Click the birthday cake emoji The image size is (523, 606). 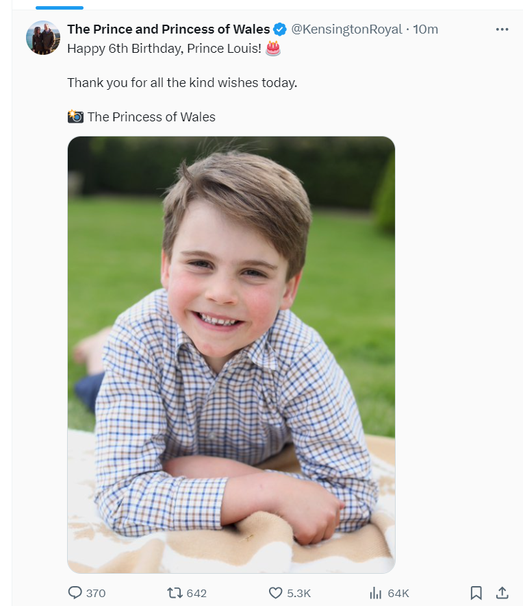click(273, 48)
